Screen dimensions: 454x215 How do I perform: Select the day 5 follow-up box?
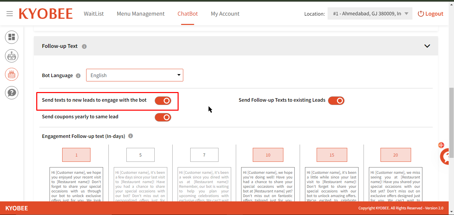tap(140, 155)
